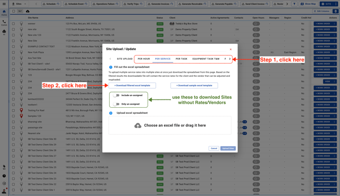340x196 pixels.
Task: Open the filter funnel icon
Action: [294, 4]
